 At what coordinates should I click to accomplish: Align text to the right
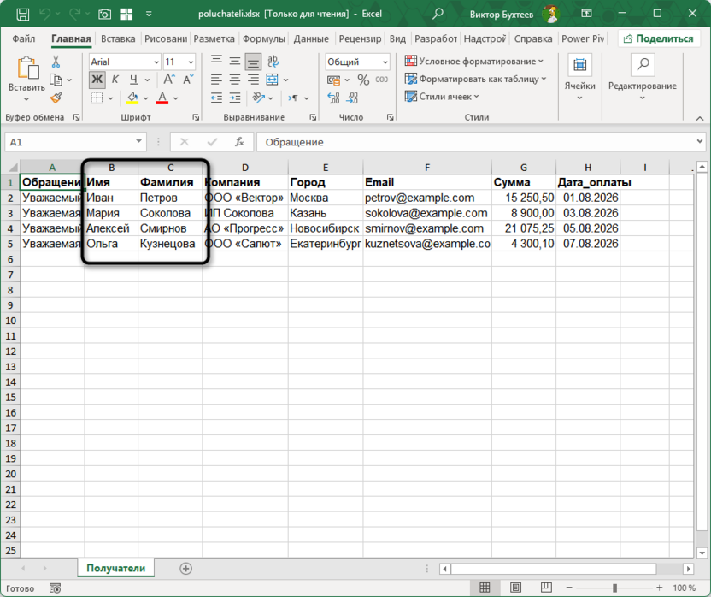(x=253, y=80)
